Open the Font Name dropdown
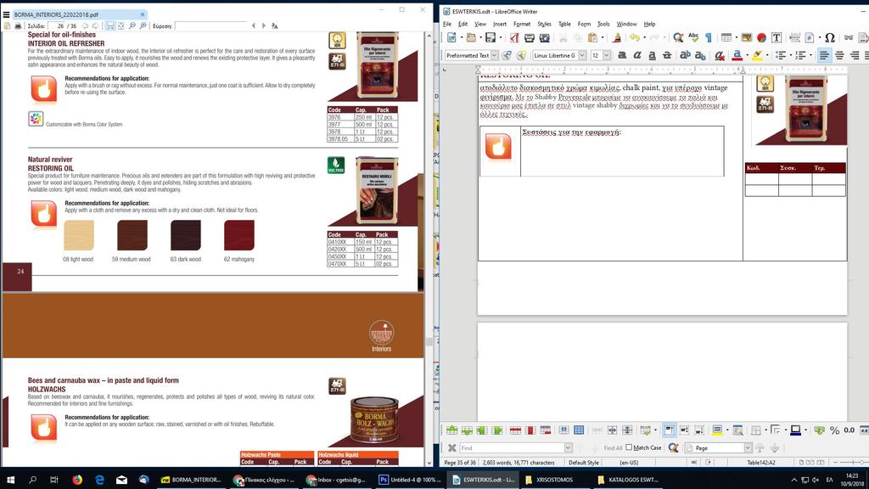This screenshot has width=869, height=489. pyautogui.click(x=582, y=55)
